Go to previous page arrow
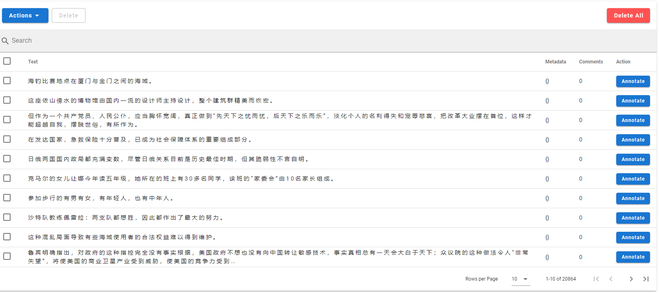 [x=611, y=279]
